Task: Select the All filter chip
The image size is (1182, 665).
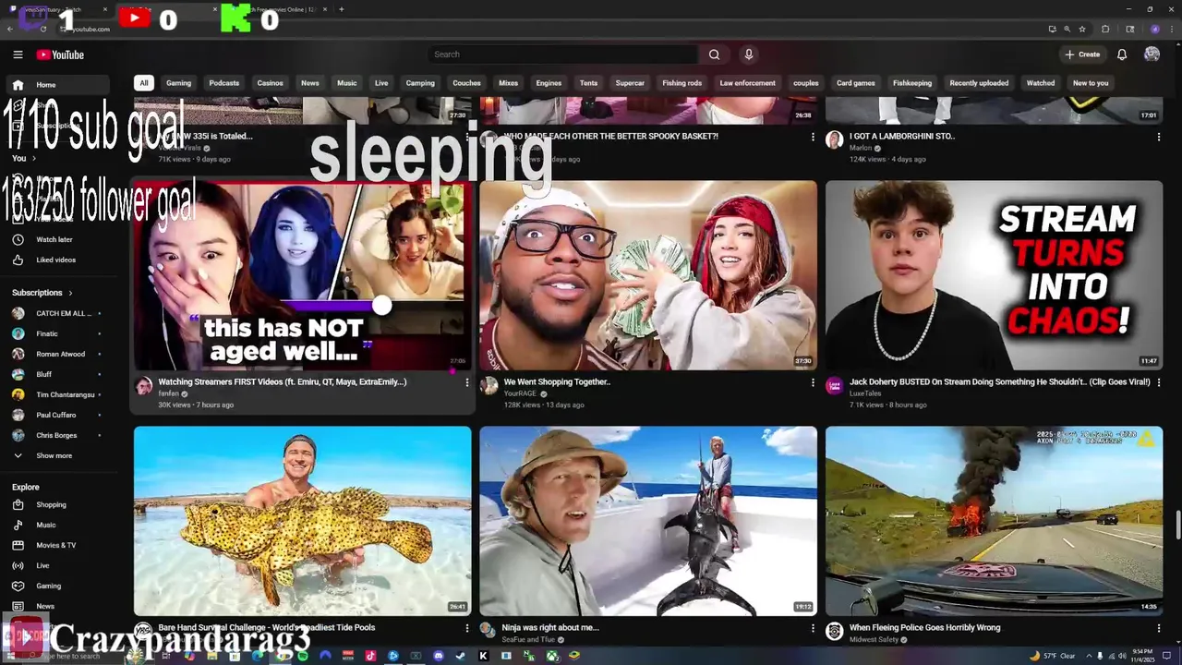Action: [143, 83]
